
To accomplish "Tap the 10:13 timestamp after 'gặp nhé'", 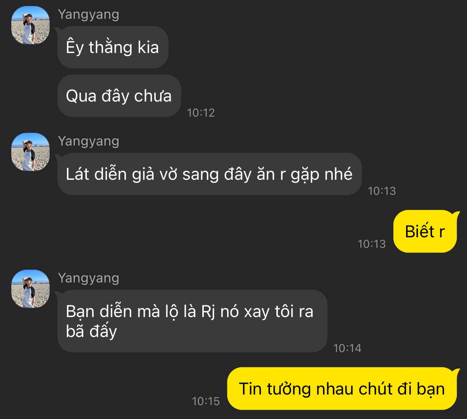I will click(382, 191).
